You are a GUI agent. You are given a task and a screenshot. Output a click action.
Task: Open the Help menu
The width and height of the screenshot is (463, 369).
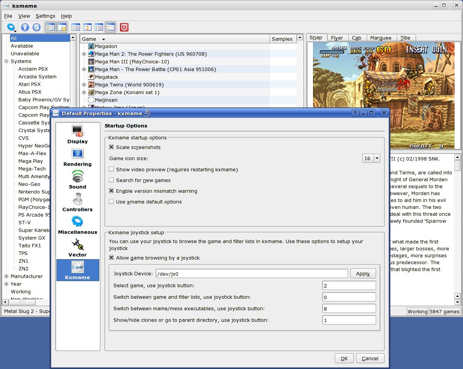[x=66, y=16]
